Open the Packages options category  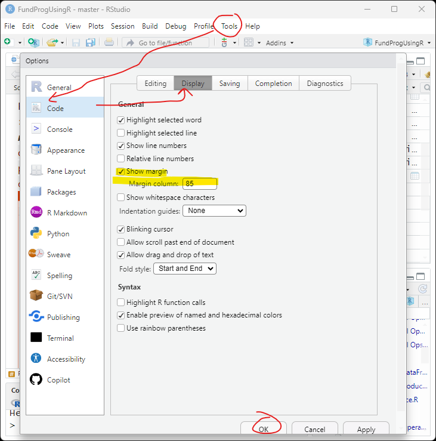tap(65, 192)
